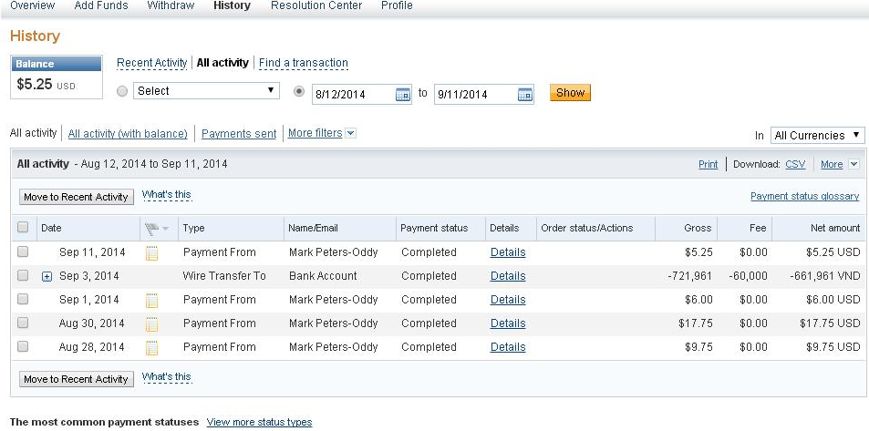This screenshot has width=869, height=431.
Task: Go to the Resolution Center tab
Action: click(x=316, y=5)
